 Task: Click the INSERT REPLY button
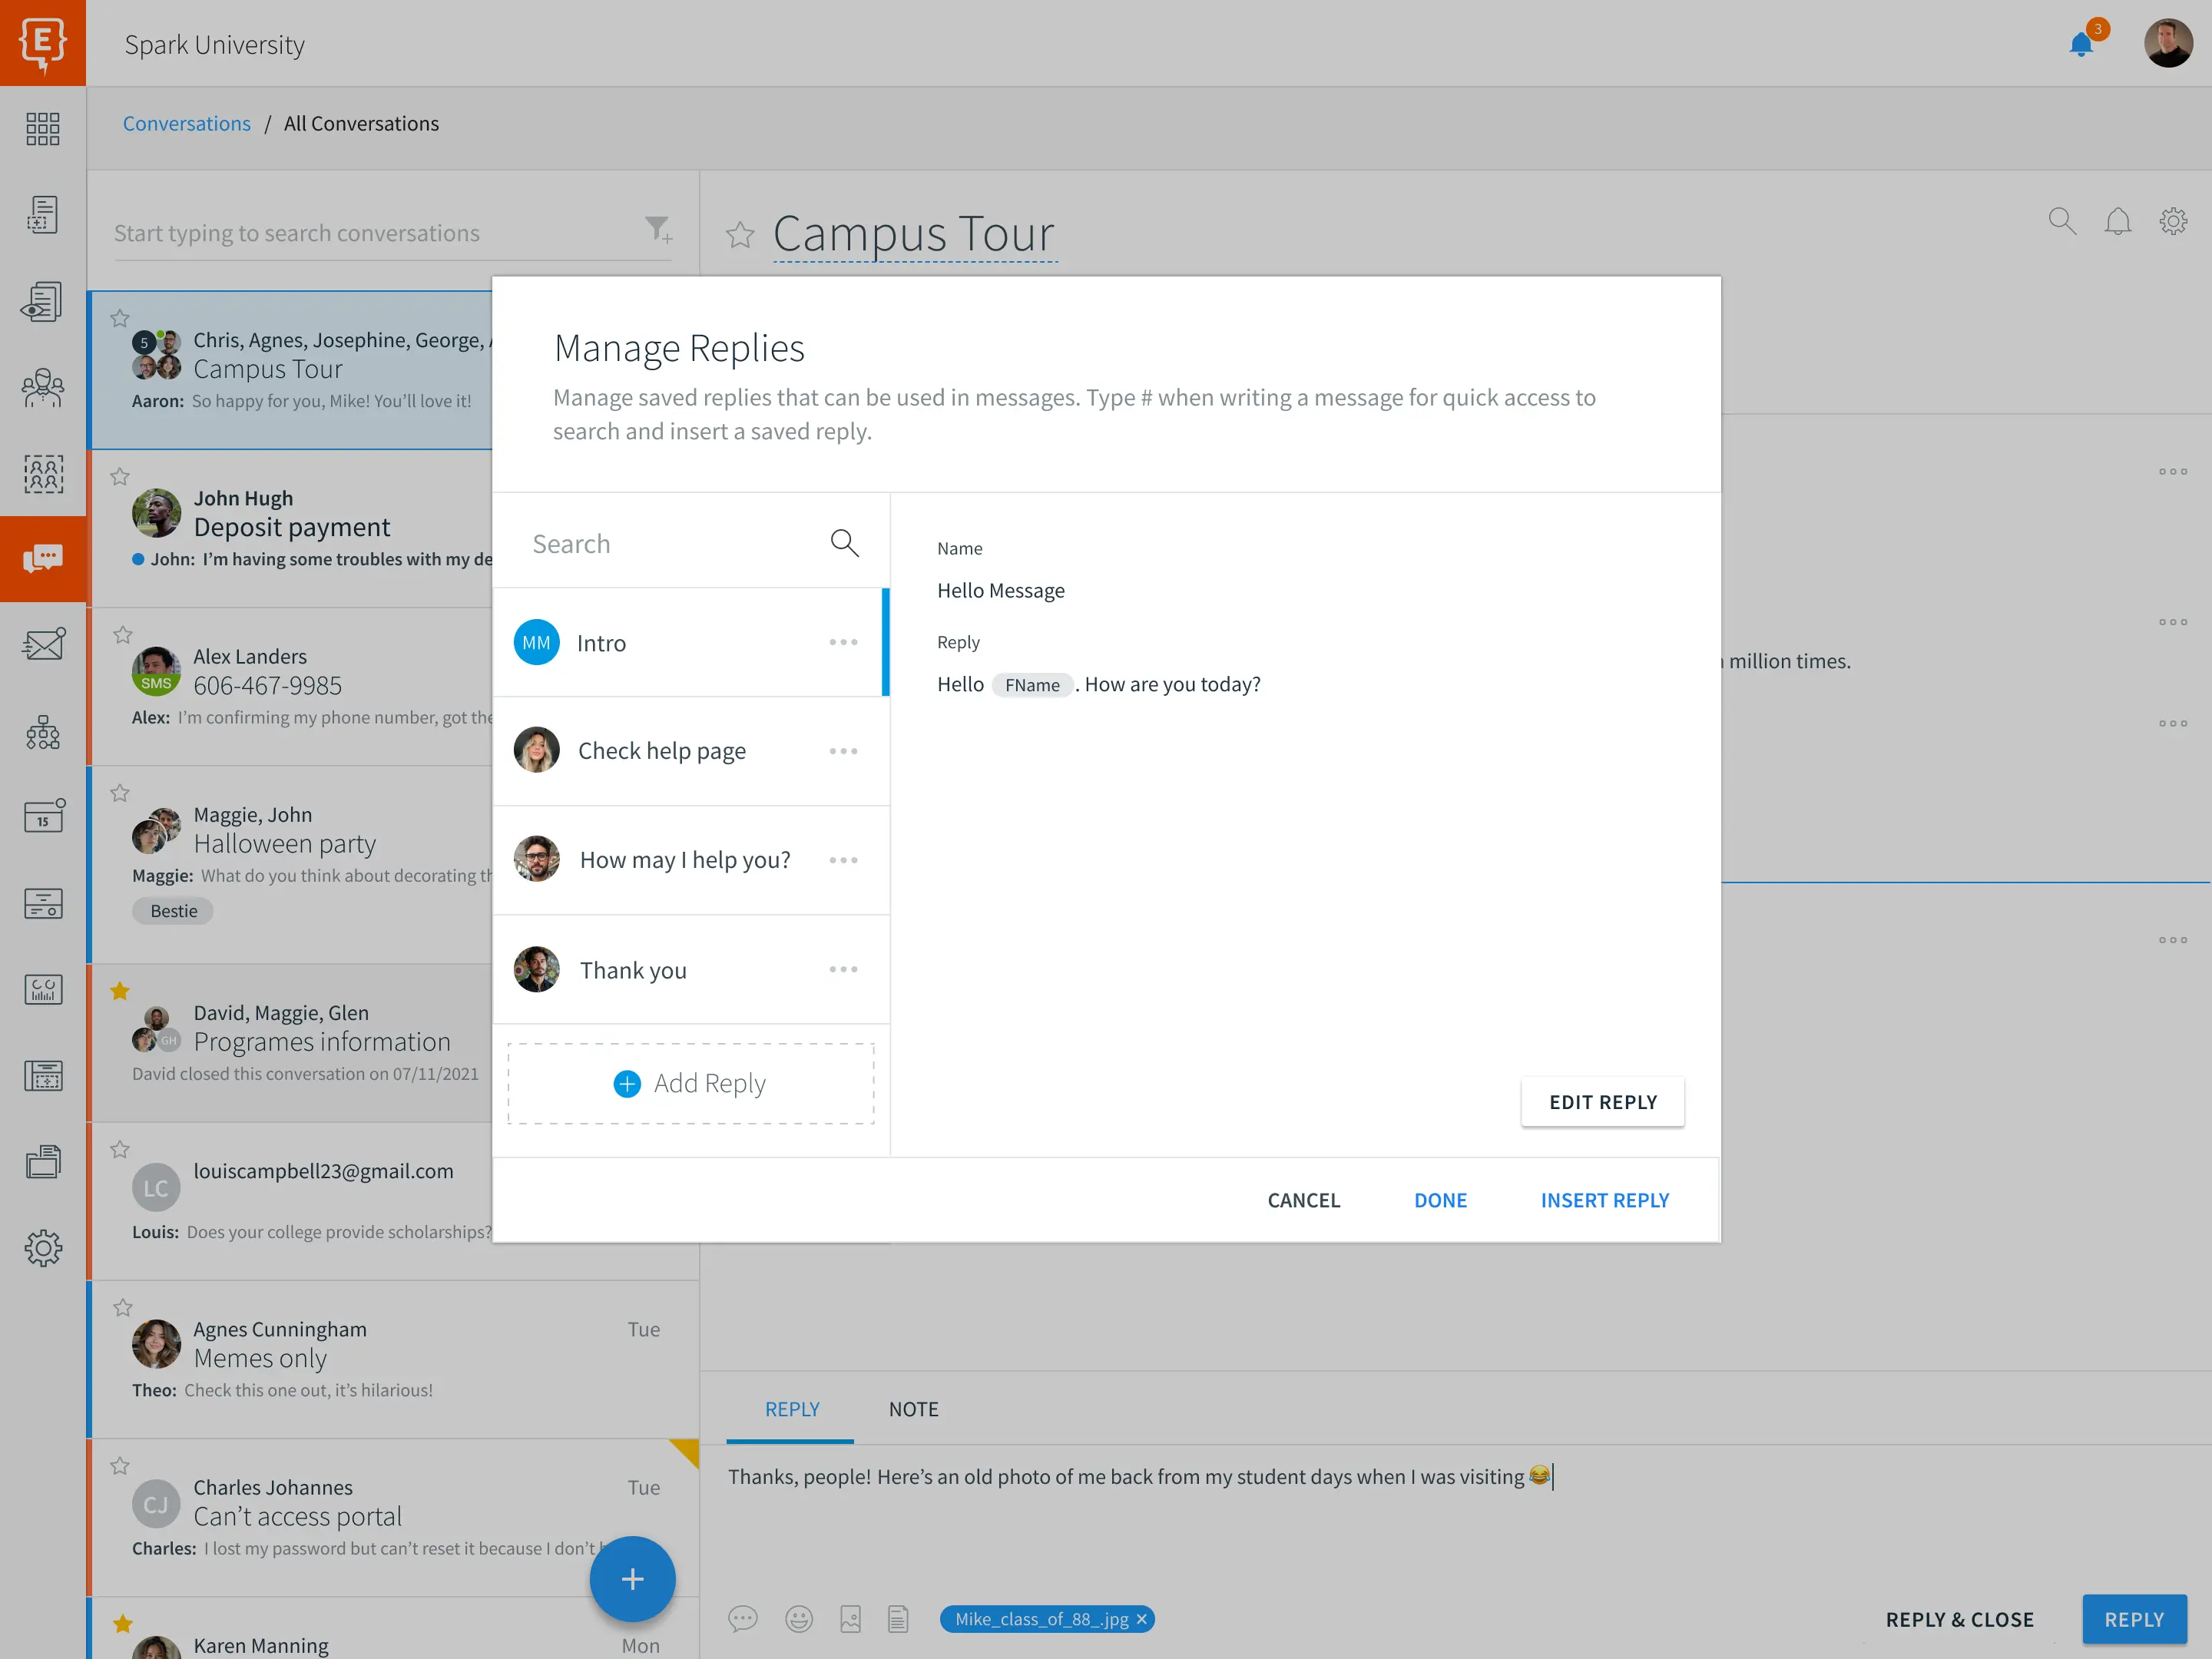point(1604,1200)
